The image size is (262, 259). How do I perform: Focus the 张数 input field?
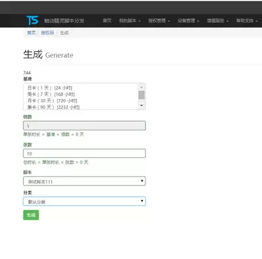(84, 153)
